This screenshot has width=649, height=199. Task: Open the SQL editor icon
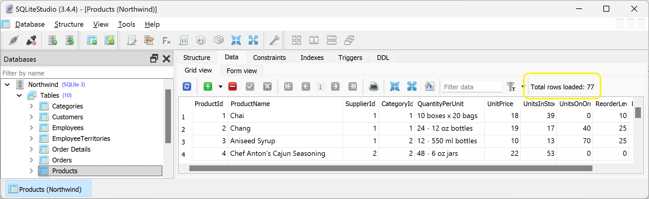point(132,40)
